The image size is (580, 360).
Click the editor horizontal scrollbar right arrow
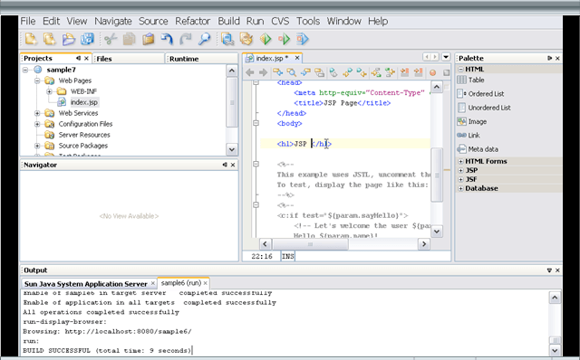pyautogui.click(x=424, y=243)
